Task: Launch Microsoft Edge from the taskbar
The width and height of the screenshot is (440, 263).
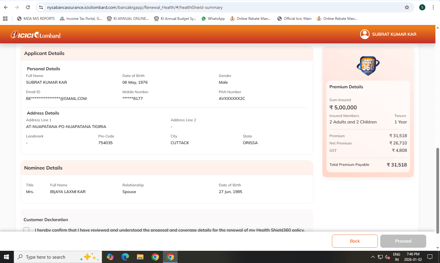Action: click(x=125, y=257)
